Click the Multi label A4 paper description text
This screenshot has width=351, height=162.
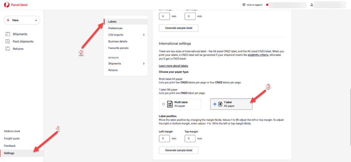tap(200, 82)
